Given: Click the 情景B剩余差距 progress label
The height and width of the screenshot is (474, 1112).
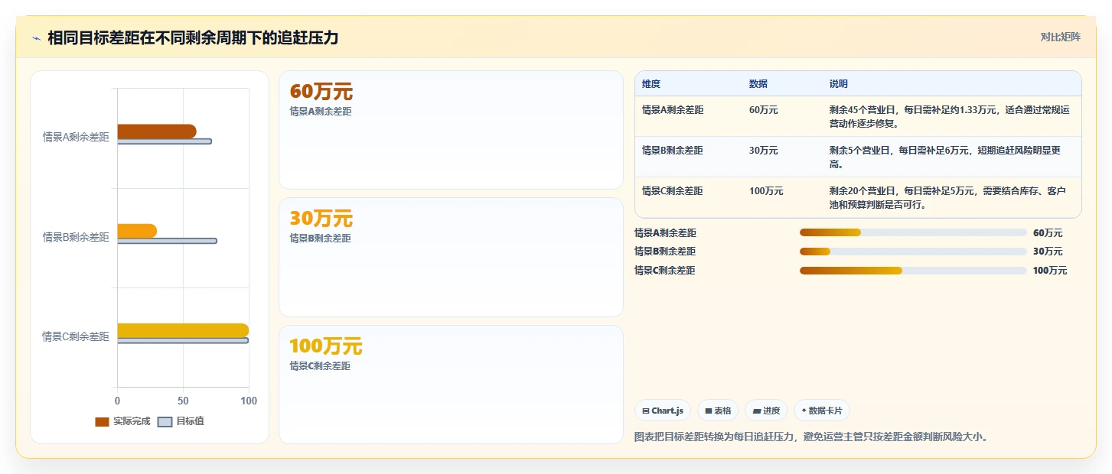Looking at the screenshot, I should (665, 252).
